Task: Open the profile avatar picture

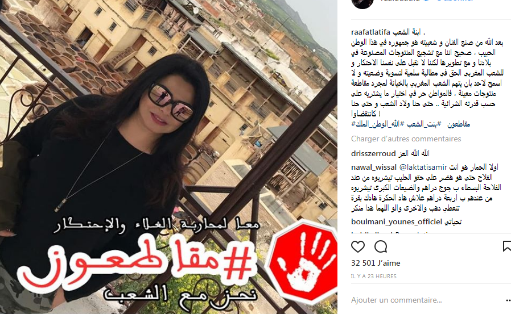Action: point(362,3)
